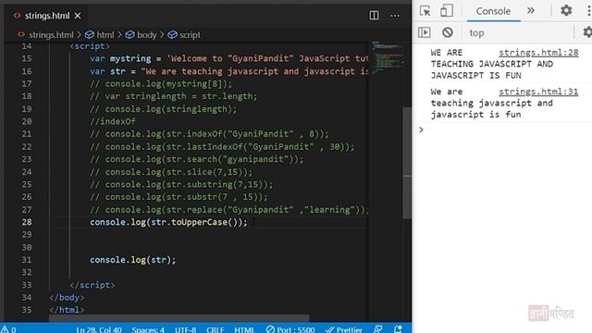Click the Port : 5500 live server
This screenshot has width=592, height=333.
coord(290,329)
